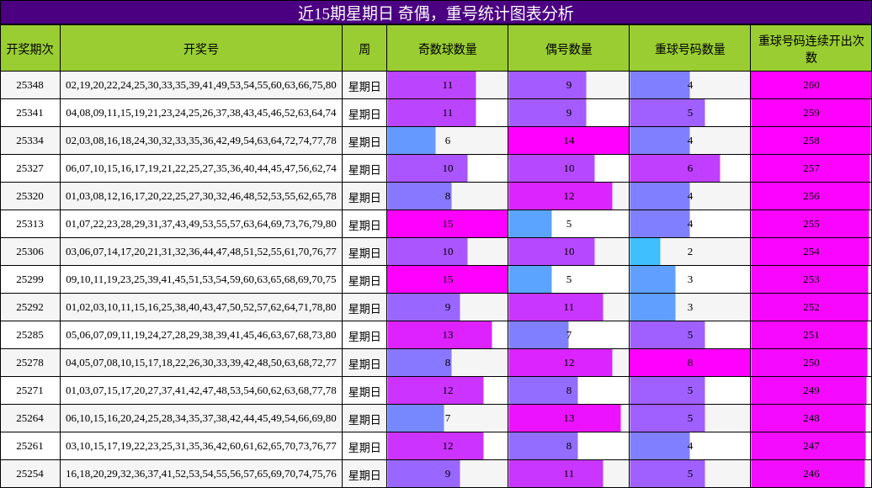The height and width of the screenshot is (488, 872).
Task: Select period number 25348 in the first row
Action: coord(29,85)
